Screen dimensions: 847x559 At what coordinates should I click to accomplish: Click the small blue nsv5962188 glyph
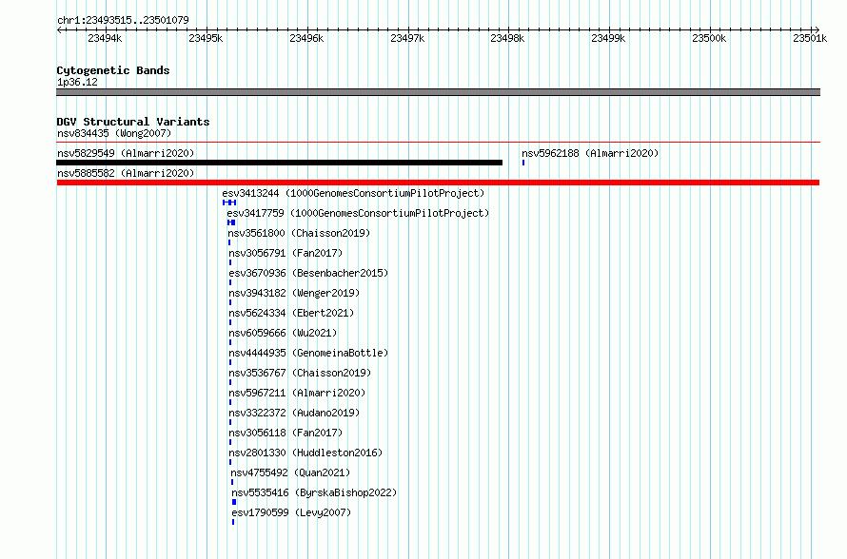(x=523, y=163)
